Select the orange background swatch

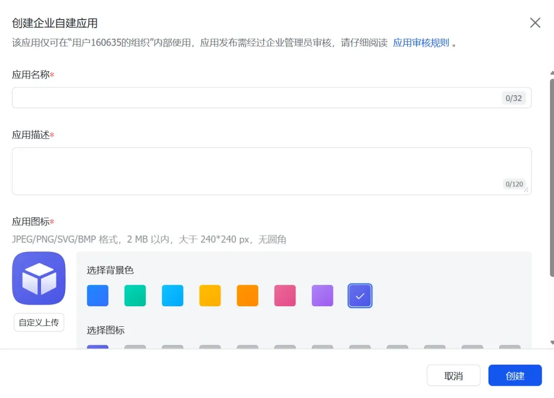tap(247, 296)
